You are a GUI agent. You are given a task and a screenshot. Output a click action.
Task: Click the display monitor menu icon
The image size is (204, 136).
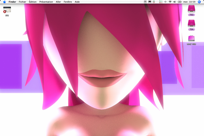(150, 2)
